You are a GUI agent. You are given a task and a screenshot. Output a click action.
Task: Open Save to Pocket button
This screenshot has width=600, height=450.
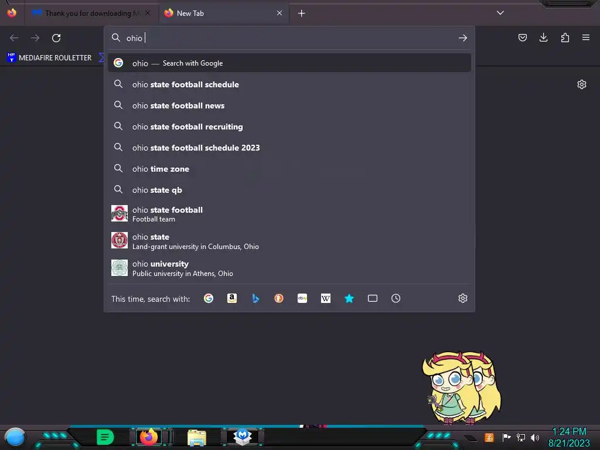[522, 37]
